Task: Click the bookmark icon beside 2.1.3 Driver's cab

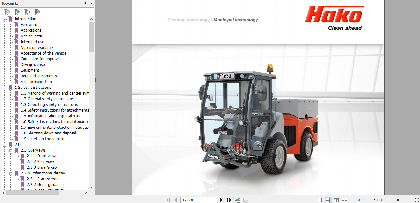Action: (x=23, y=167)
